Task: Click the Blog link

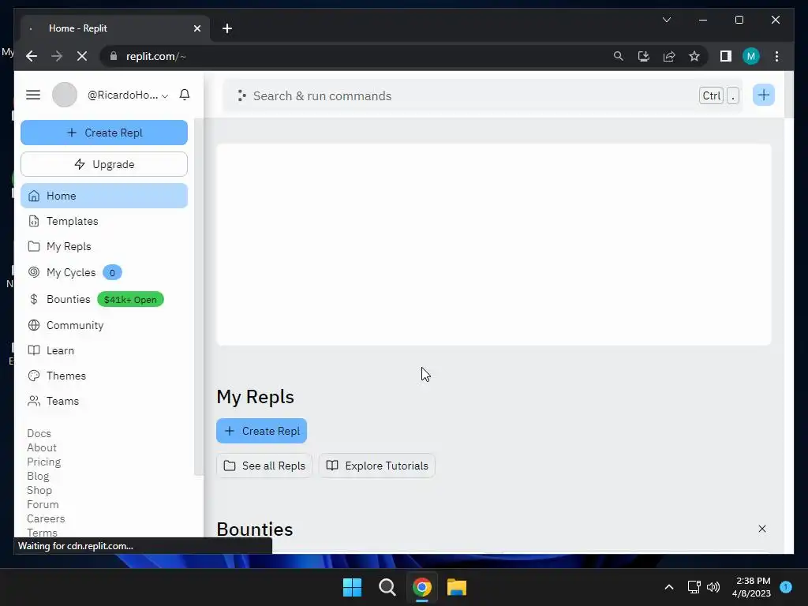Action: pyautogui.click(x=38, y=476)
